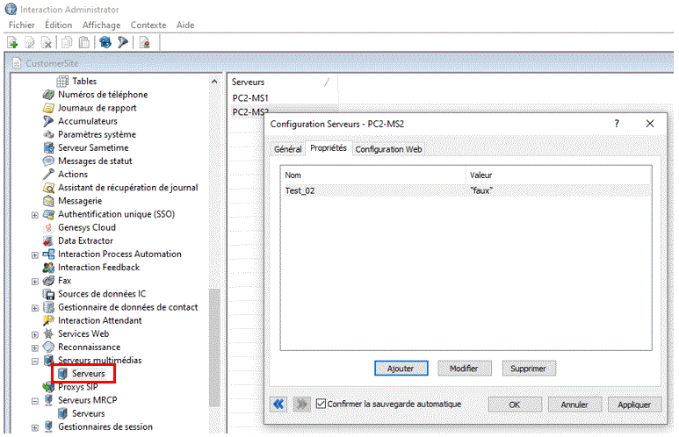Viewport: 679px width, 437px height.
Task: Open Serveur Sametime node
Action: pyautogui.click(x=93, y=148)
